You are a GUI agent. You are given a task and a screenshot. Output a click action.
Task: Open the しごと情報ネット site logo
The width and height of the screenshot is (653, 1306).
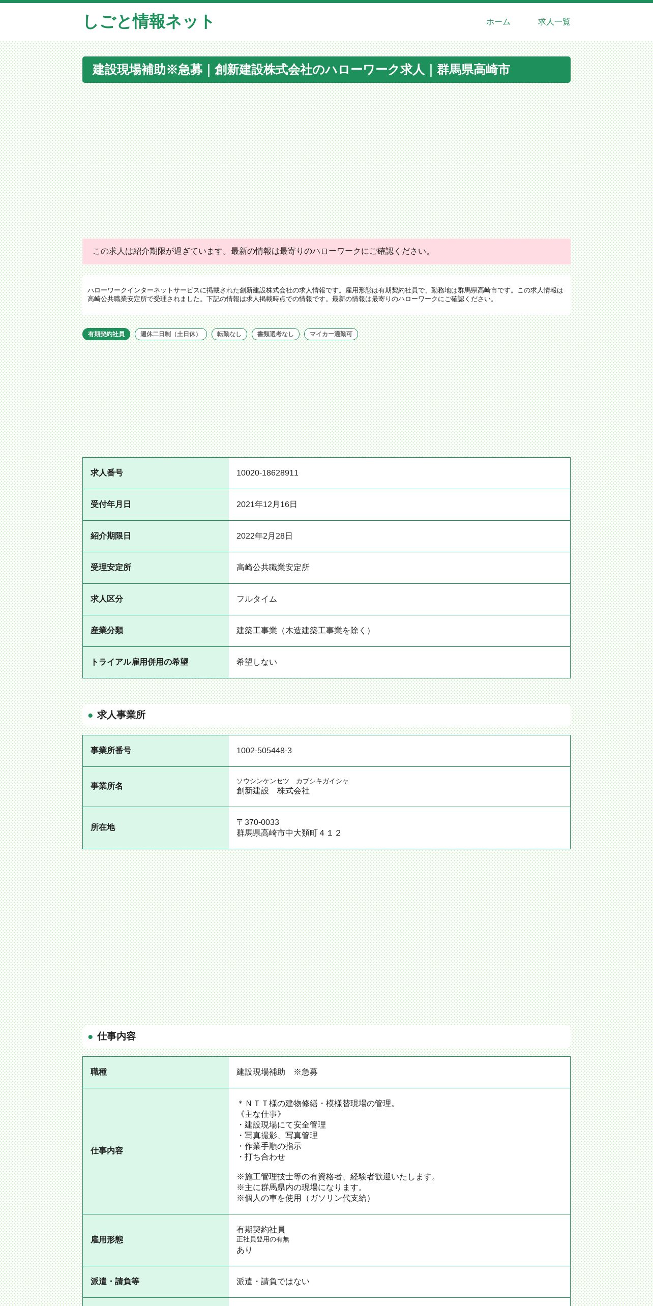[148, 22]
